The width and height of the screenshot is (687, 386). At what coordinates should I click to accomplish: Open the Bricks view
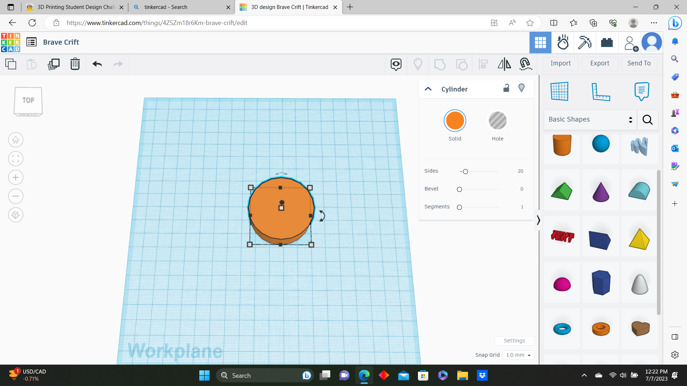[607, 42]
